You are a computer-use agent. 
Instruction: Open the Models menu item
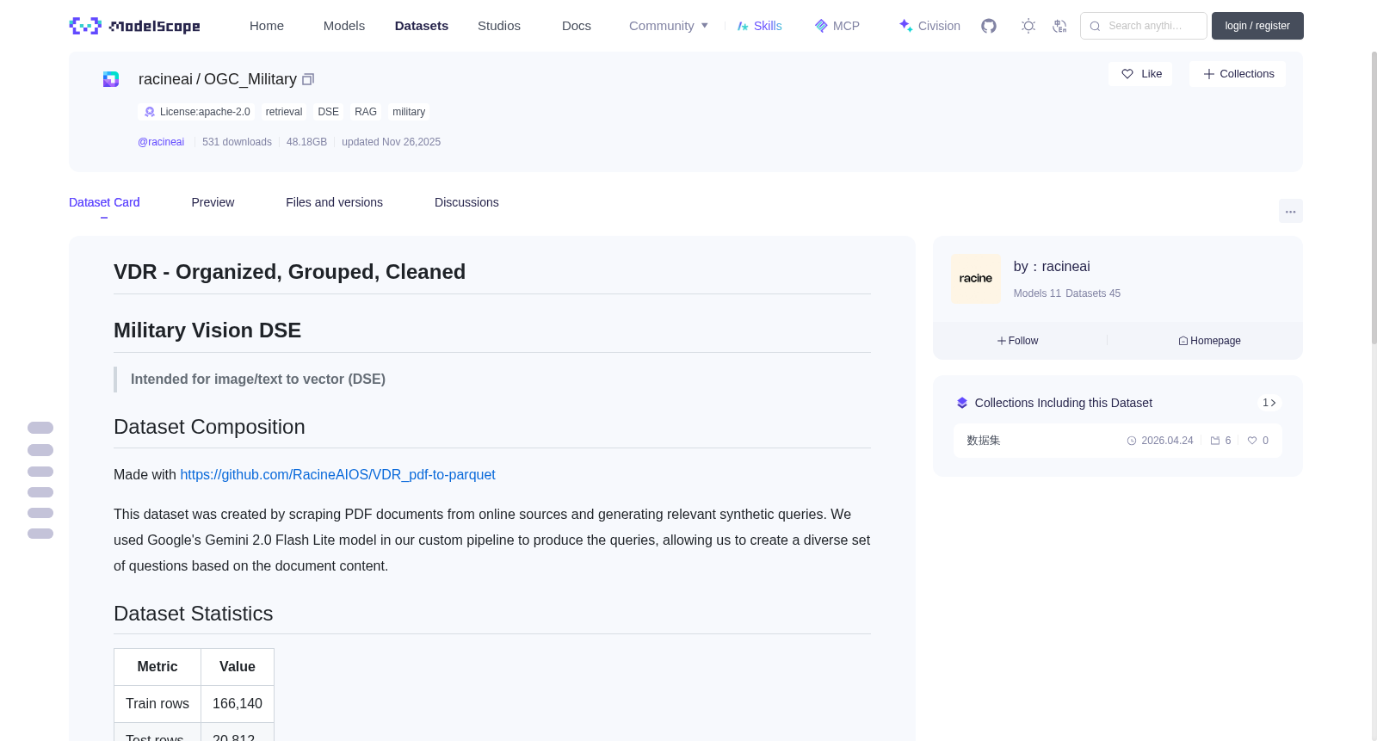click(344, 26)
